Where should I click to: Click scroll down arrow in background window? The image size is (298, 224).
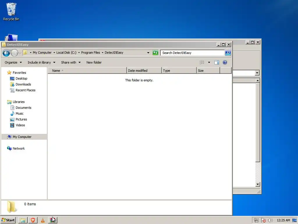[258, 184]
